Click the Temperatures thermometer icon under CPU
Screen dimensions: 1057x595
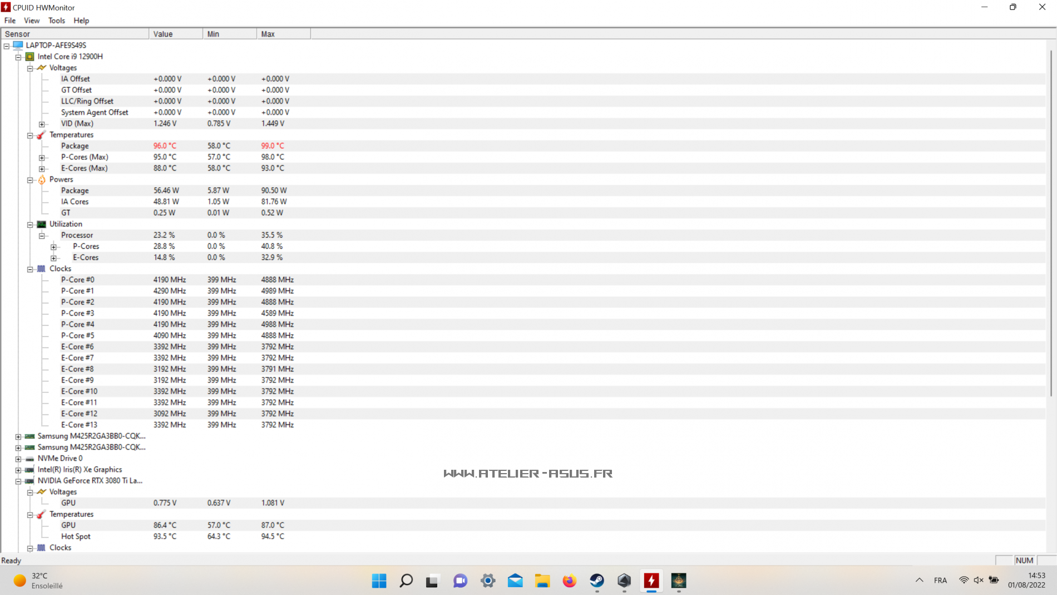tap(41, 135)
